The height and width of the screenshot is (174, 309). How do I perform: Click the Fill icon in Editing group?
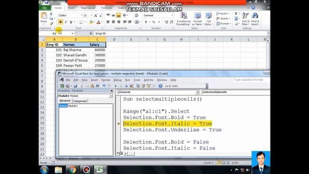click(236, 19)
